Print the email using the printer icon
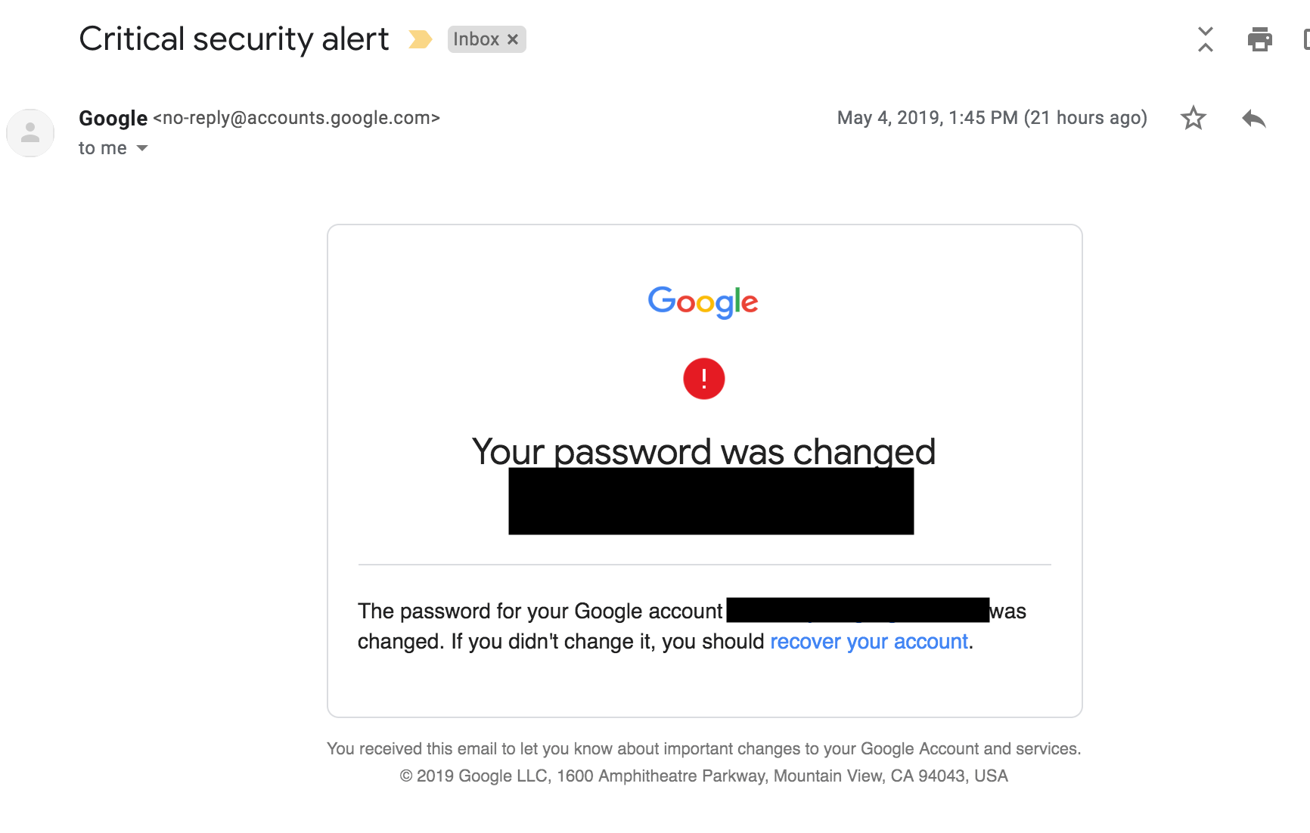The height and width of the screenshot is (833, 1310). click(1259, 39)
